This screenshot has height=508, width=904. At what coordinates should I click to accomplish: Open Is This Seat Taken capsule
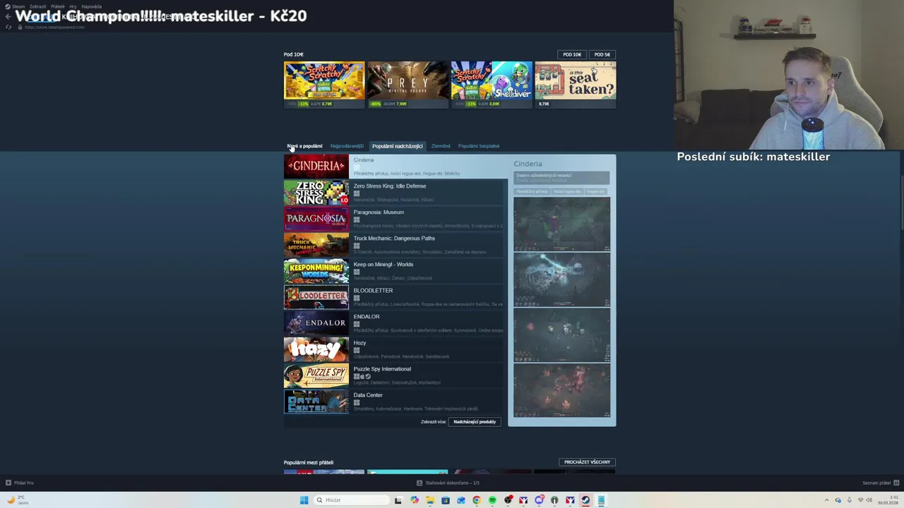tap(576, 85)
